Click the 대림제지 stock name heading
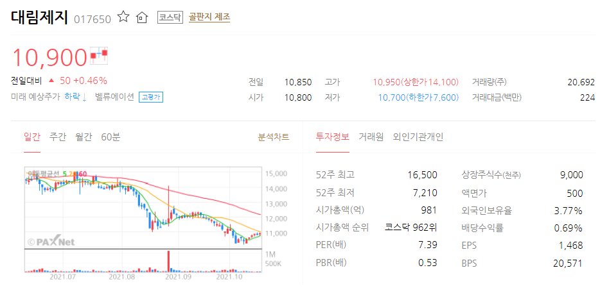 tap(39, 17)
